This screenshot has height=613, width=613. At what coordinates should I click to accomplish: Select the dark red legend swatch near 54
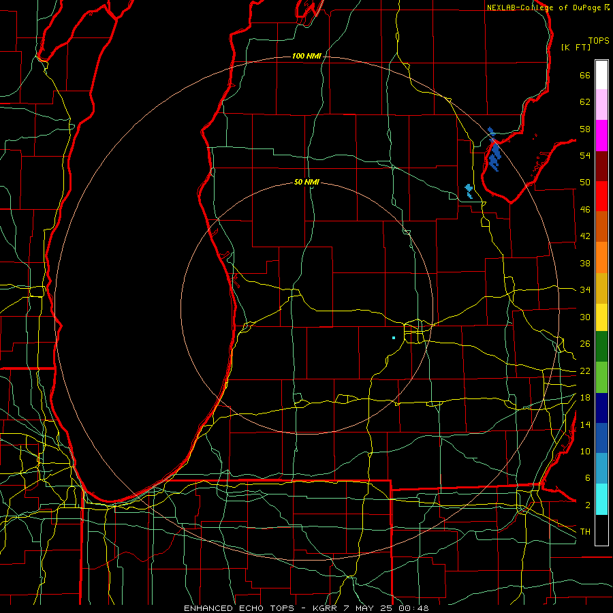[x=601, y=166]
